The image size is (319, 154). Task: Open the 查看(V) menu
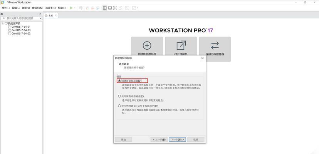pyautogui.click(x=26, y=8)
